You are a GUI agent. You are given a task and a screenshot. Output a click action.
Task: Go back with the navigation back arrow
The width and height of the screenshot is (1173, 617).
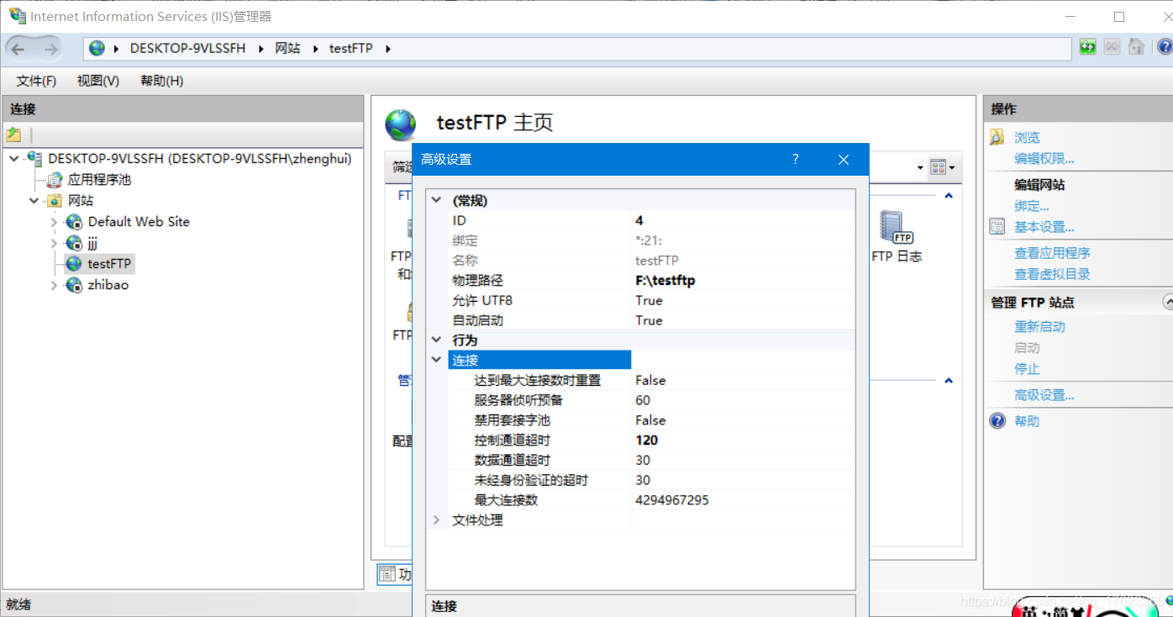[18, 49]
